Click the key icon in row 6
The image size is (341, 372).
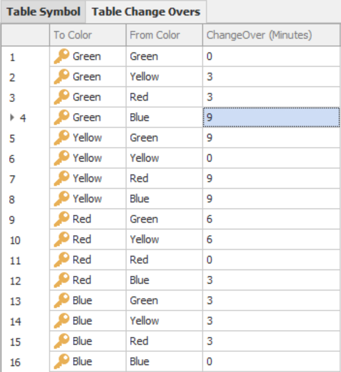[61, 158]
